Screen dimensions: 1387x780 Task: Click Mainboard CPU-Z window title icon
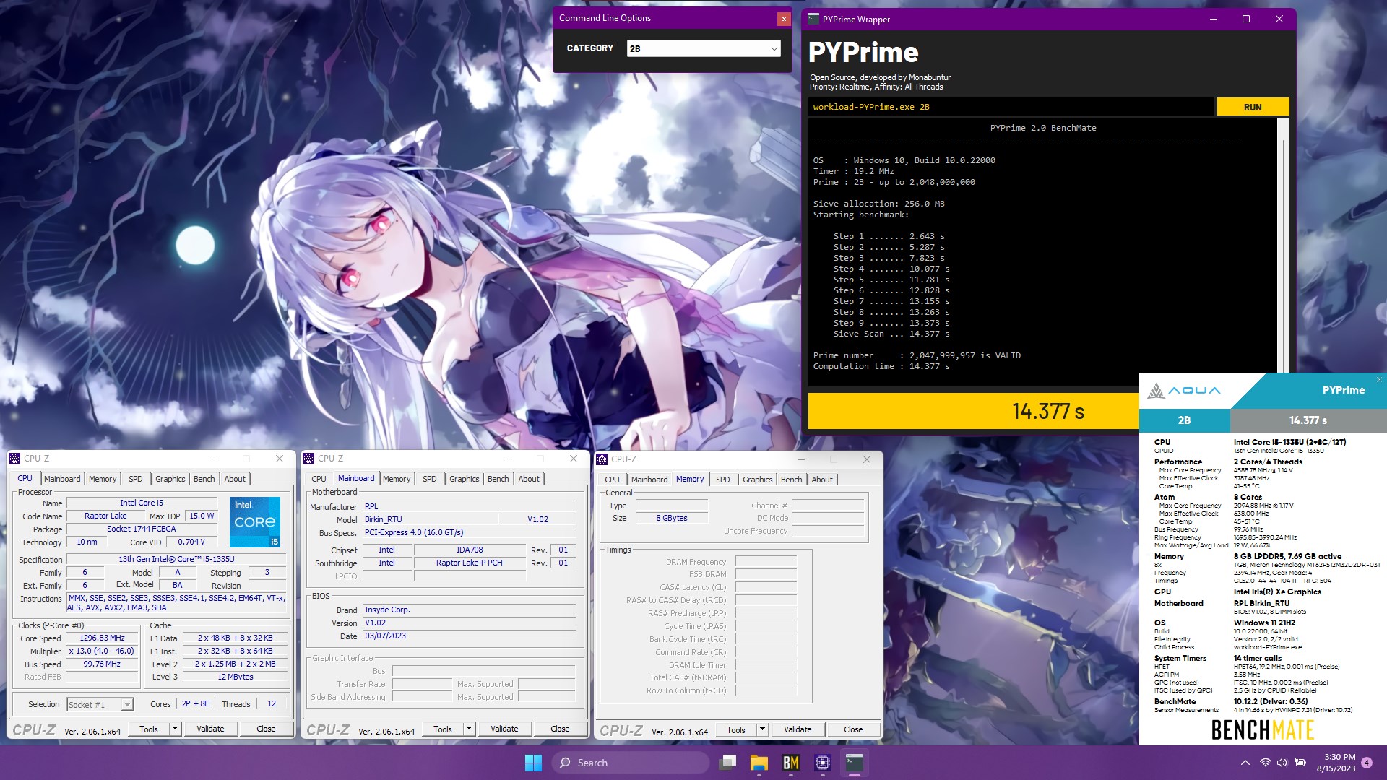[308, 459]
